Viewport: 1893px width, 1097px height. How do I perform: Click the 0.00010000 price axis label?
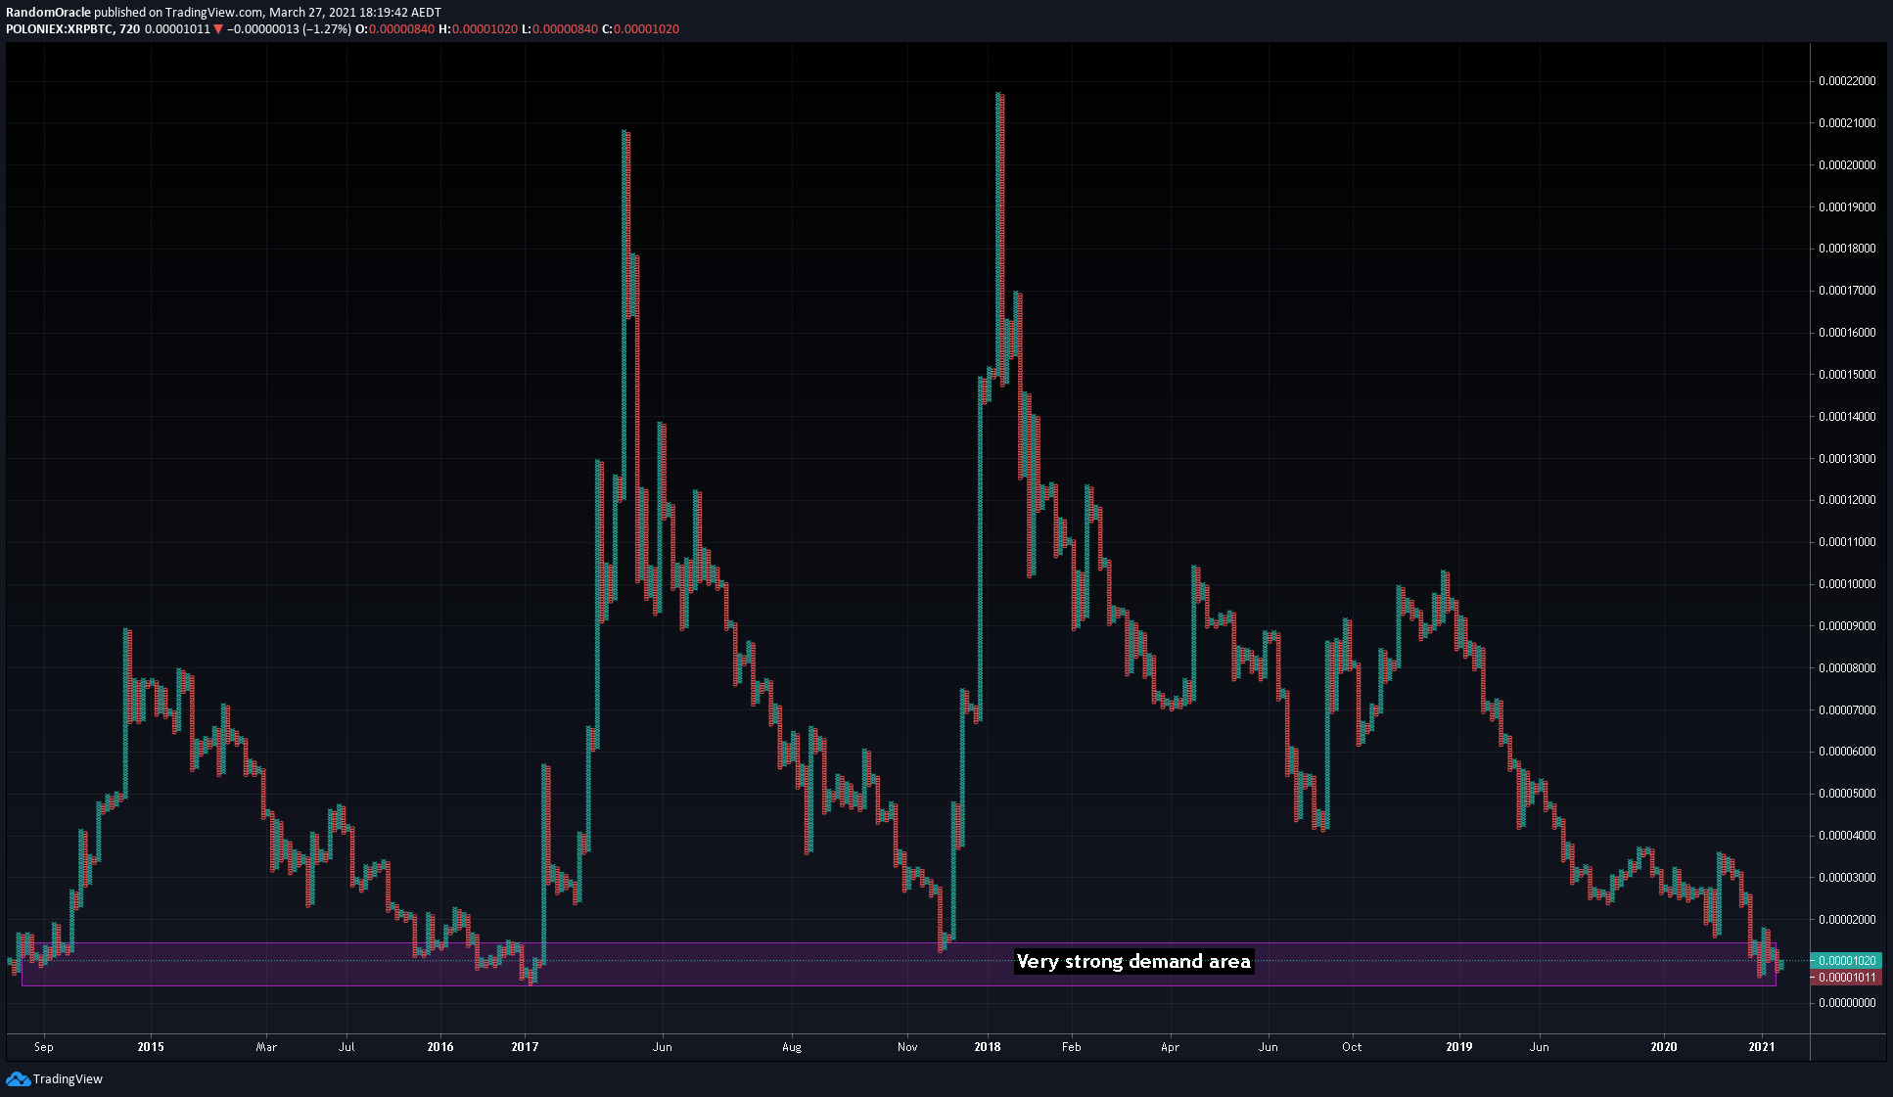point(1847,584)
